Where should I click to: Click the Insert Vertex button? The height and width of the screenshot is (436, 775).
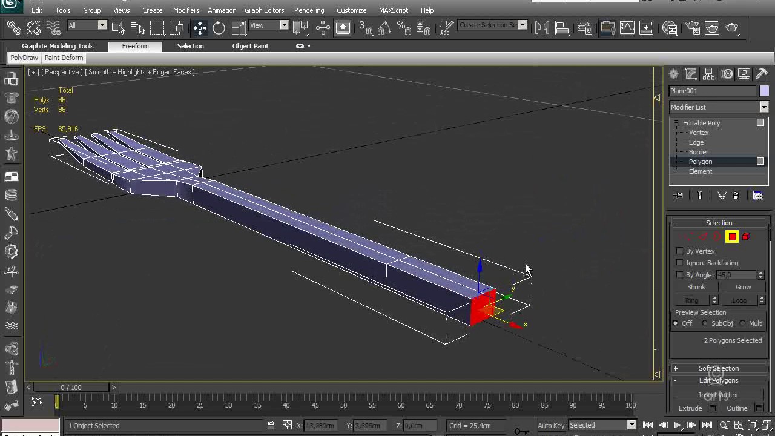[718, 395]
